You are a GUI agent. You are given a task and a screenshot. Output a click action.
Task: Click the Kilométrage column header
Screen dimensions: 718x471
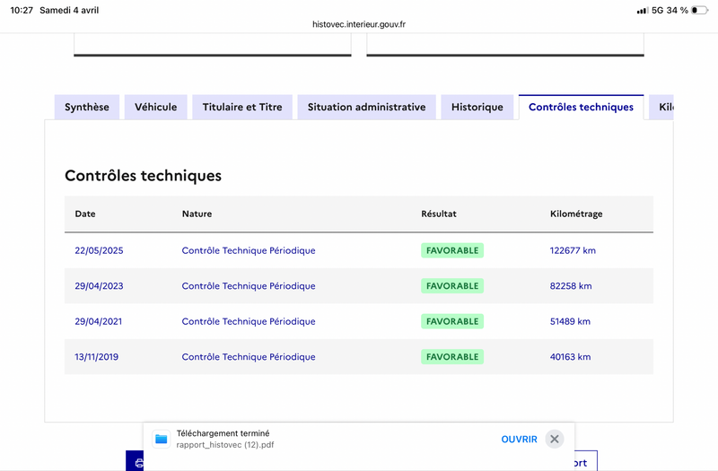click(x=576, y=214)
